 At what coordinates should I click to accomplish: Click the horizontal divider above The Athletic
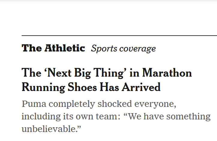click(119, 36)
